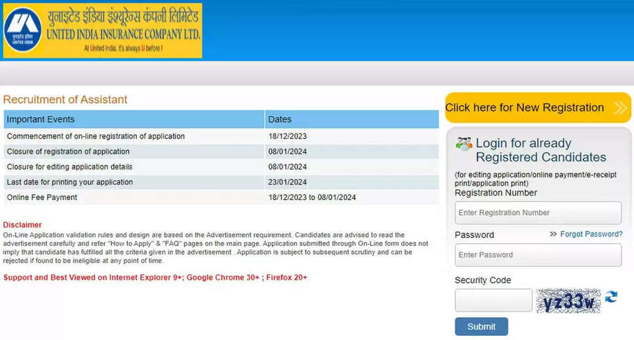The image size is (634, 340).
Task: Click the red Disclaimer heading
Action: [22, 225]
